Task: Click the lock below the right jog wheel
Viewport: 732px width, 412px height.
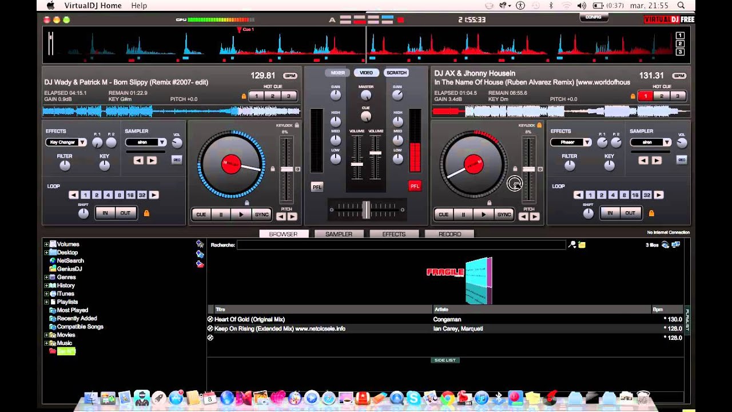Action: click(489, 203)
